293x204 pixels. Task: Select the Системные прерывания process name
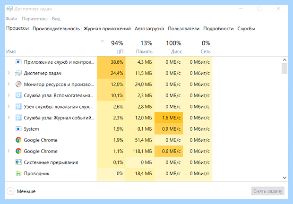pos(51,162)
